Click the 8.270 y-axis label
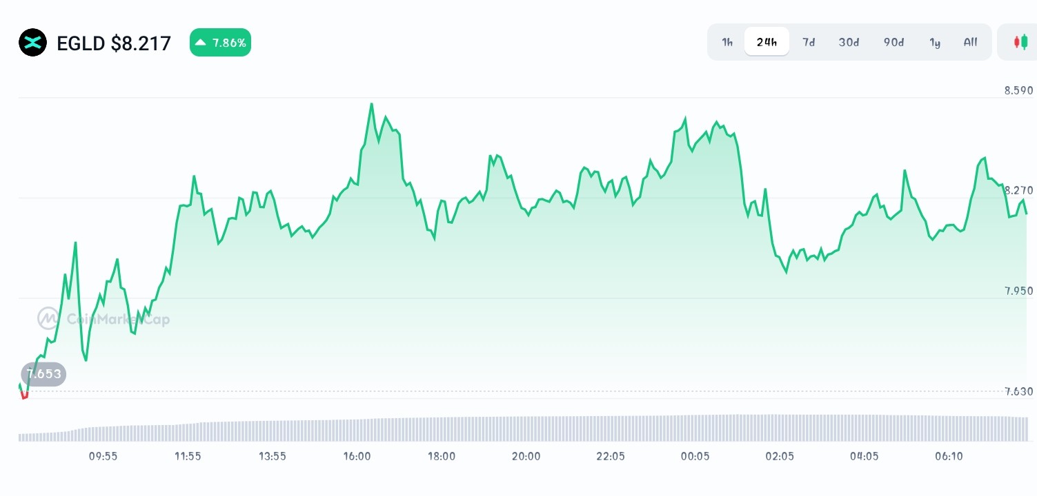This screenshot has width=1037, height=496. [x=1018, y=190]
